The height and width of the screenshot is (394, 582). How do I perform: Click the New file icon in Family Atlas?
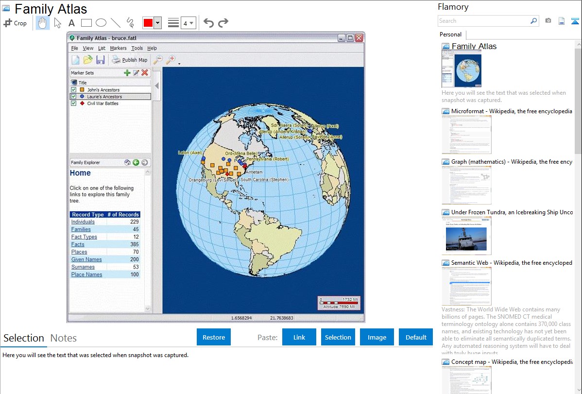click(75, 60)
